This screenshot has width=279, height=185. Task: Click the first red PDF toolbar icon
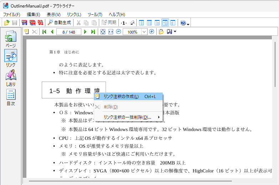click(24, 23)
